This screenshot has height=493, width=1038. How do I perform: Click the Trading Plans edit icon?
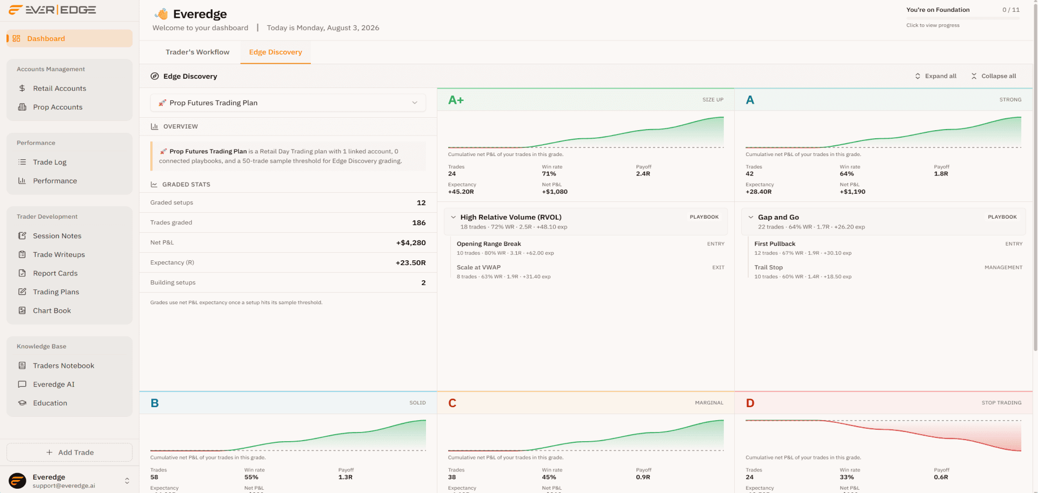coord(22,292)
